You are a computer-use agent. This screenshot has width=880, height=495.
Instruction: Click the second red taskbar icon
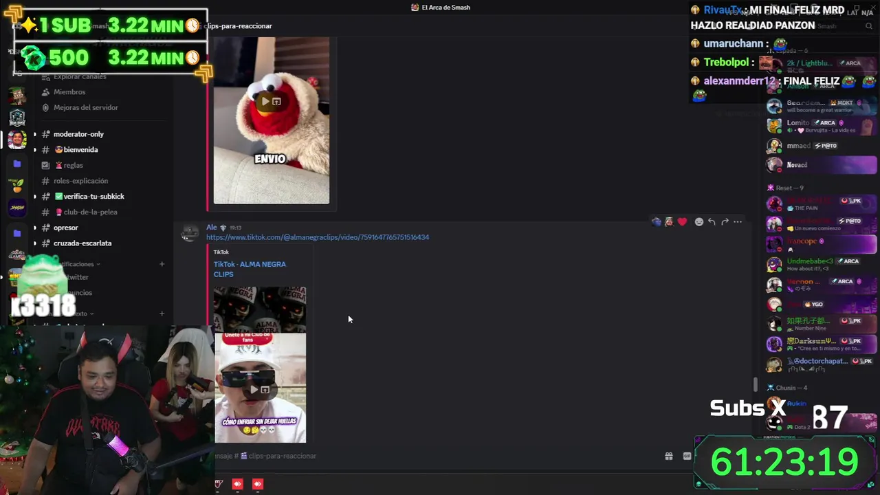point(237,484)
